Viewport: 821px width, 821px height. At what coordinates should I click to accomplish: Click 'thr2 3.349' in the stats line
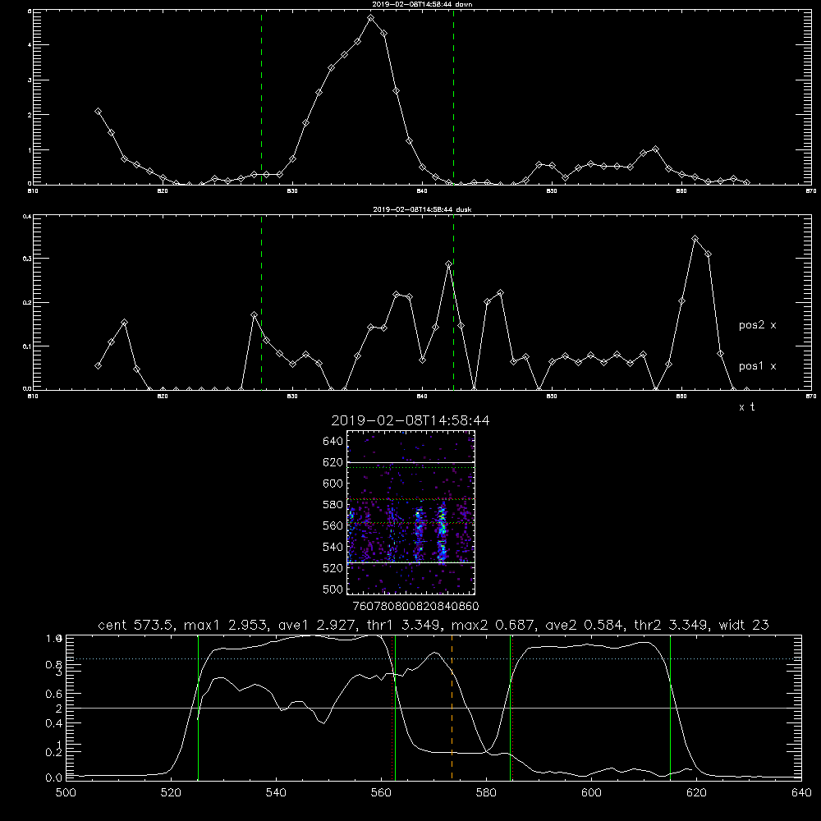pyautogui.click(x=672, y=625)
